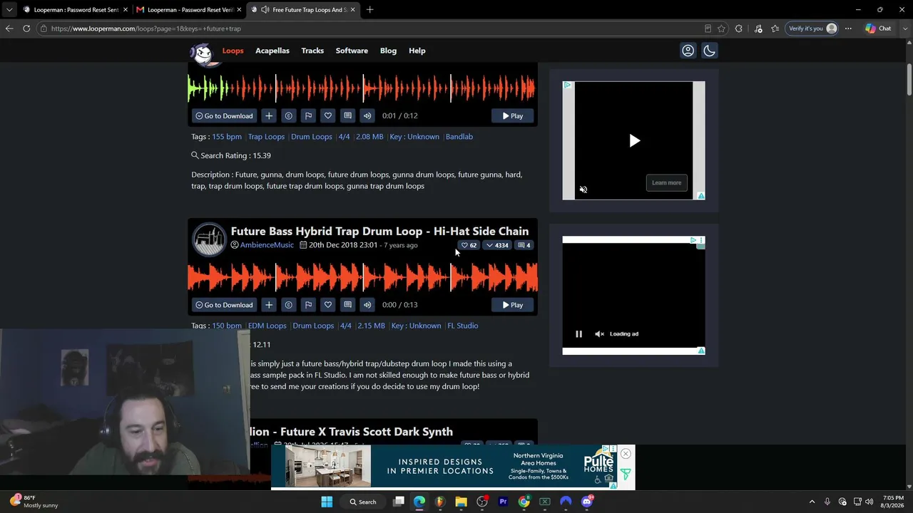Open the Looperman account profile icon
The height and width of the screenshot is (513, 913).
pyautogui.click(x=688, y=51)
